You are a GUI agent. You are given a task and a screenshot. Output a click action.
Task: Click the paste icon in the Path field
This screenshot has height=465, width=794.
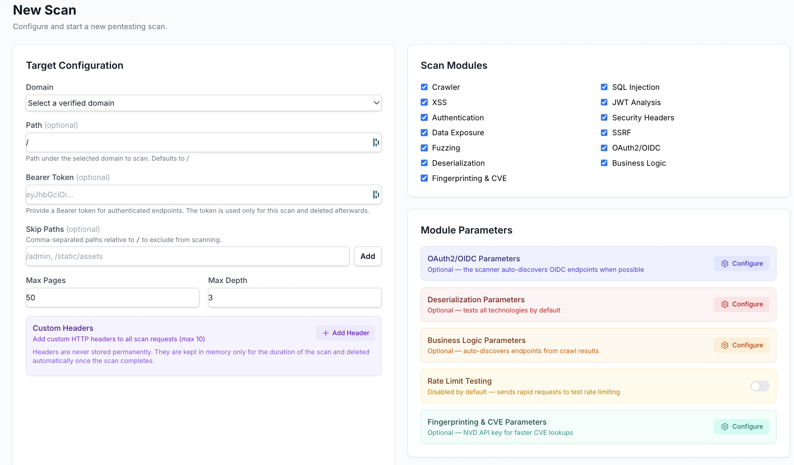click(375, 142)
